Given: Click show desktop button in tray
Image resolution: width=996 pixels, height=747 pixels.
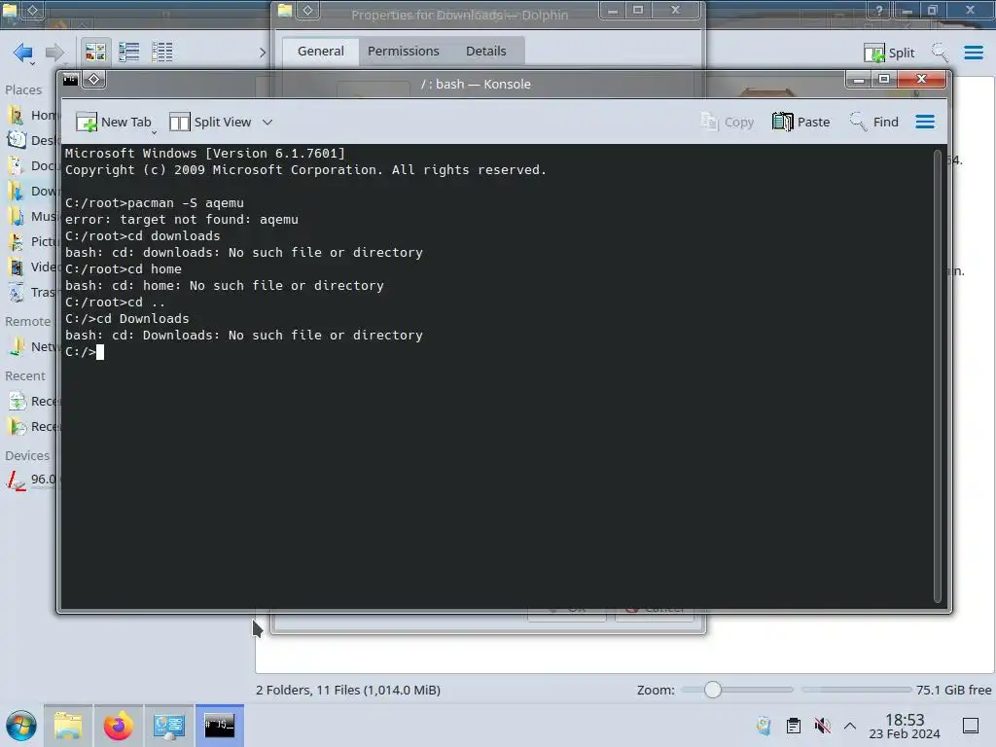Looking at the screenshot, I should point(971,726).
